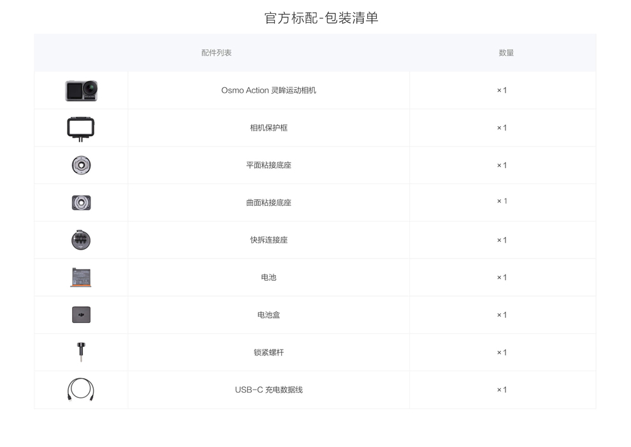Click the camera protective frame image

81,129
